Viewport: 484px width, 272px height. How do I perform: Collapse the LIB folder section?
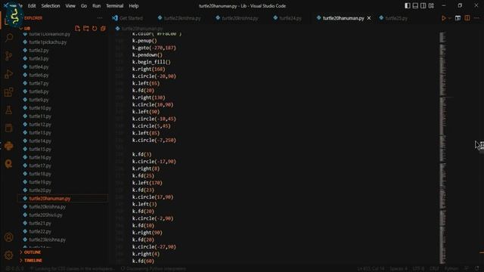point(27,29)
